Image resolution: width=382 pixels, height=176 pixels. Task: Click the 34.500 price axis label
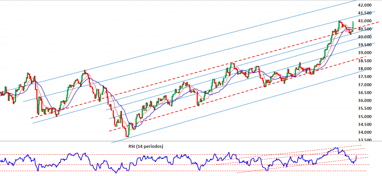365,125
